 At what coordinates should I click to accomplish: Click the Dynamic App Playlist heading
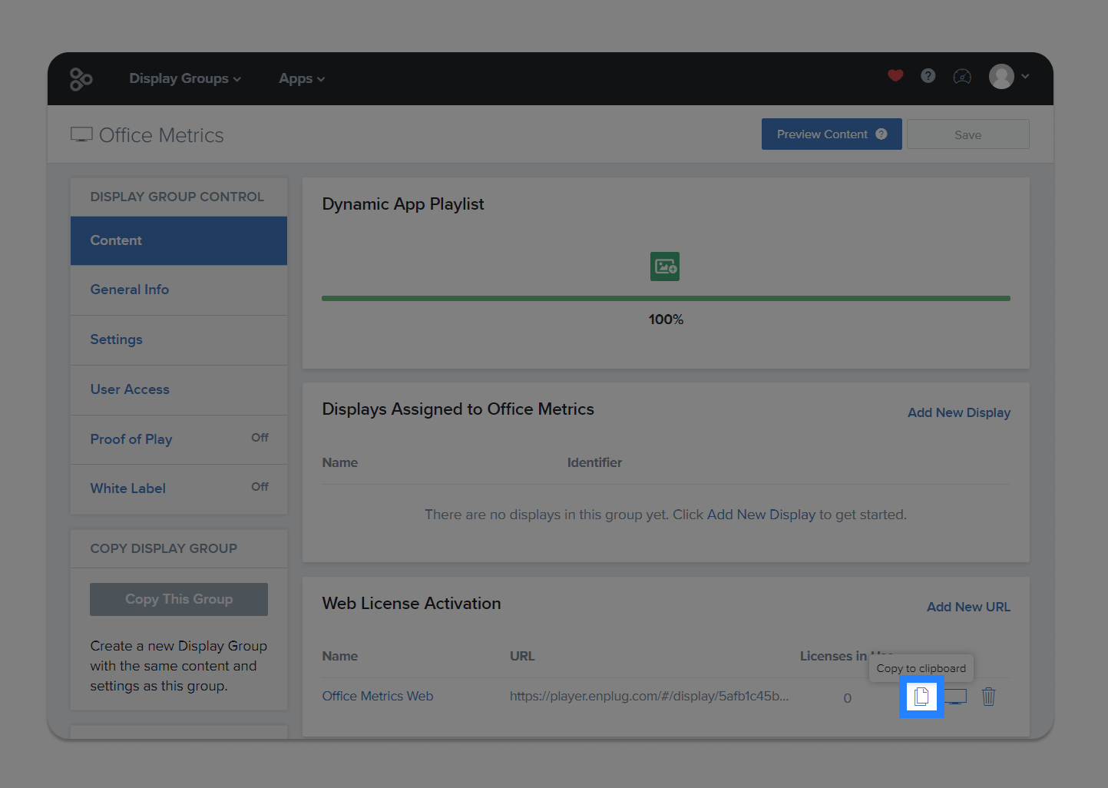(x=403, y=204)
